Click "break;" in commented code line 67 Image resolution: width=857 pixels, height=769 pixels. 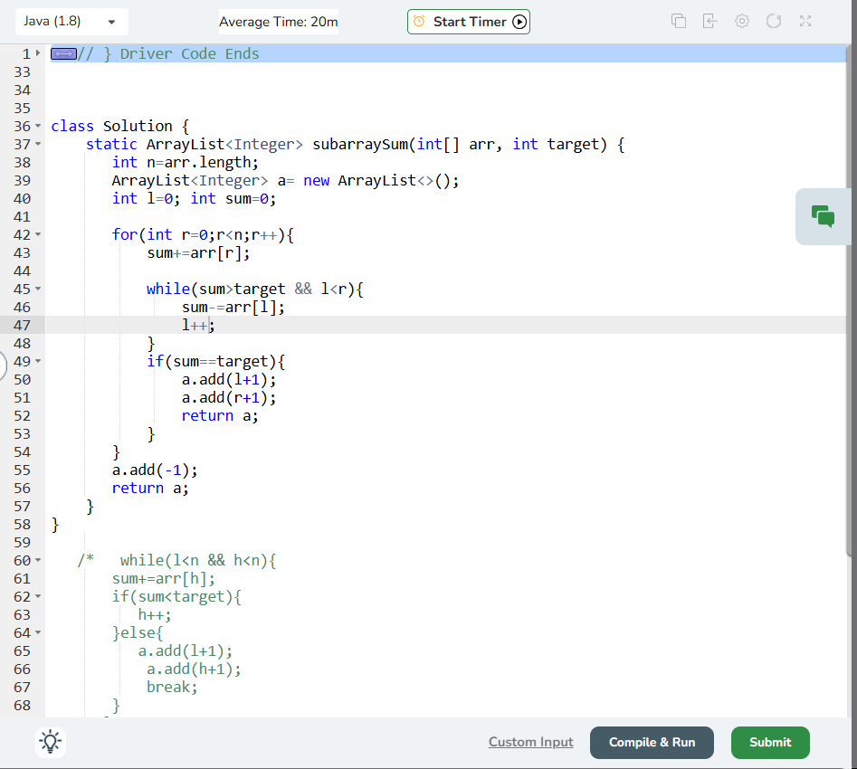pyautogui.click(x=172, y=687)
